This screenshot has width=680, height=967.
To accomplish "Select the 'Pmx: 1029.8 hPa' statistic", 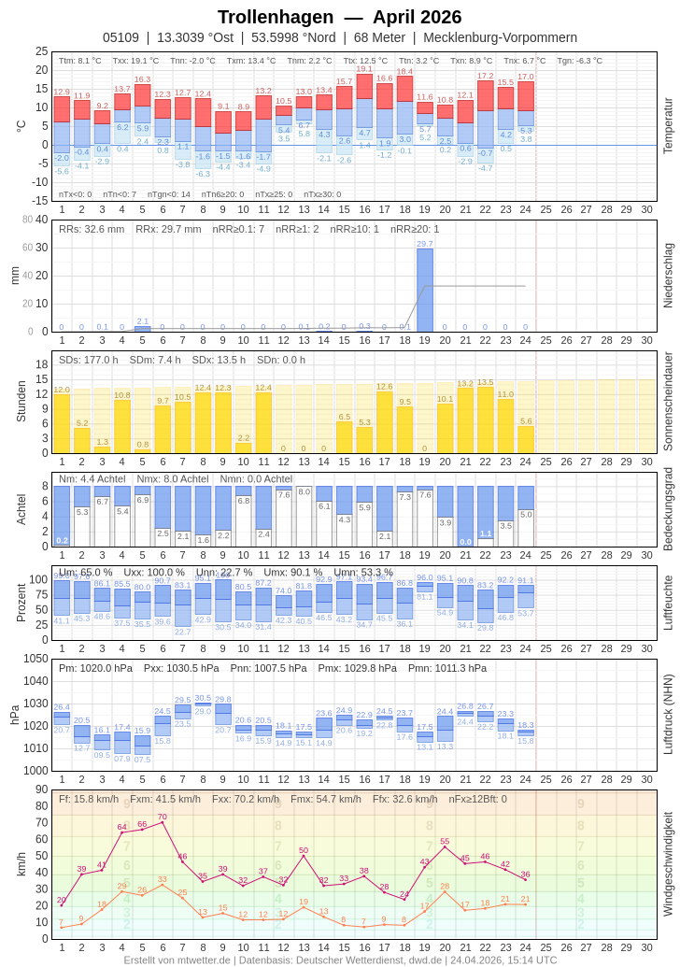I will tap(358, 669).
